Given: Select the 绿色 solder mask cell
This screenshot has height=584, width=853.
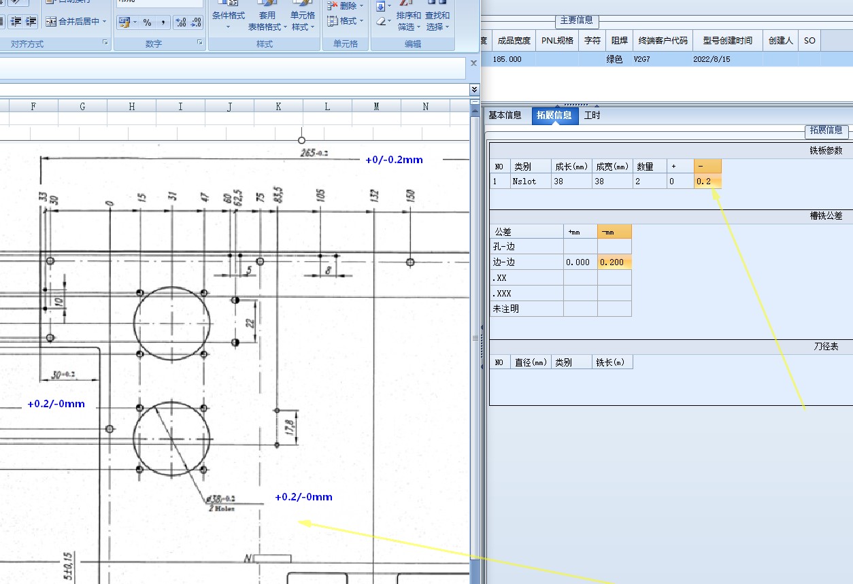Looking at the screenshot, I should pos(618,59).
